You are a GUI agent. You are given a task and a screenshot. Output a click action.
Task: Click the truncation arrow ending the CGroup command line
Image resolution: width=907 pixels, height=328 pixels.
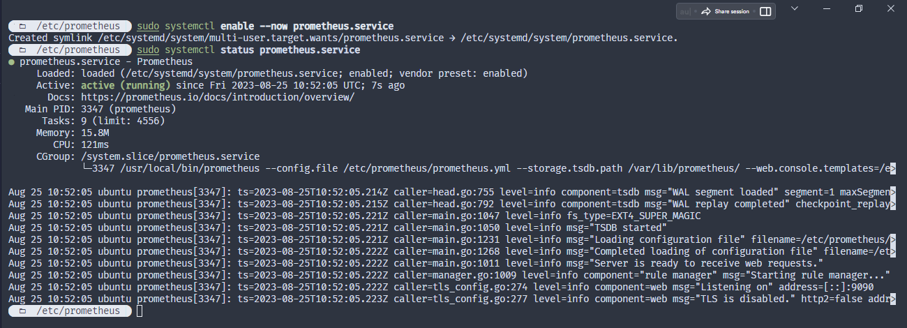point(893,168)
